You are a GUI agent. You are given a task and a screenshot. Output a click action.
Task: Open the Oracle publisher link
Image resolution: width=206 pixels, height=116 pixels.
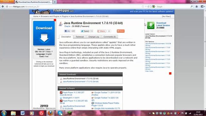coord(67,26)
